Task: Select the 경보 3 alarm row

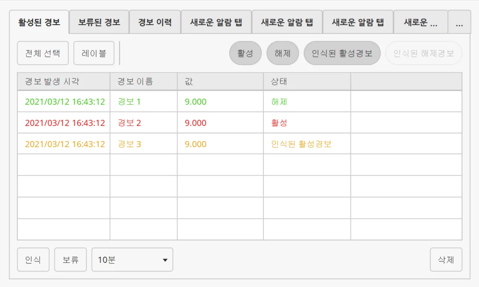Action: tap(129, 144)
